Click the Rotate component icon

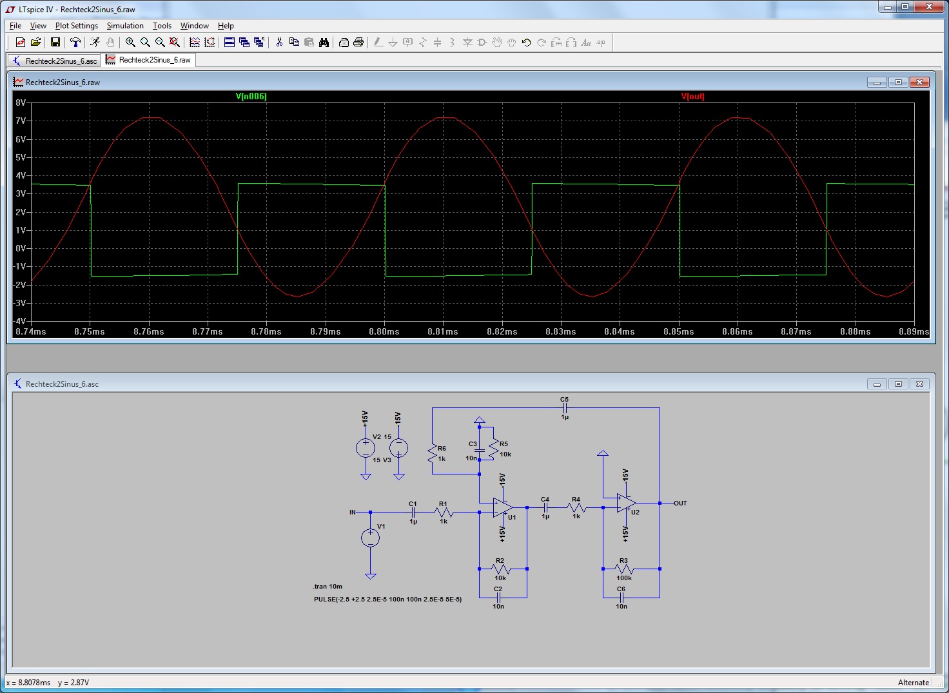[556, 43]
